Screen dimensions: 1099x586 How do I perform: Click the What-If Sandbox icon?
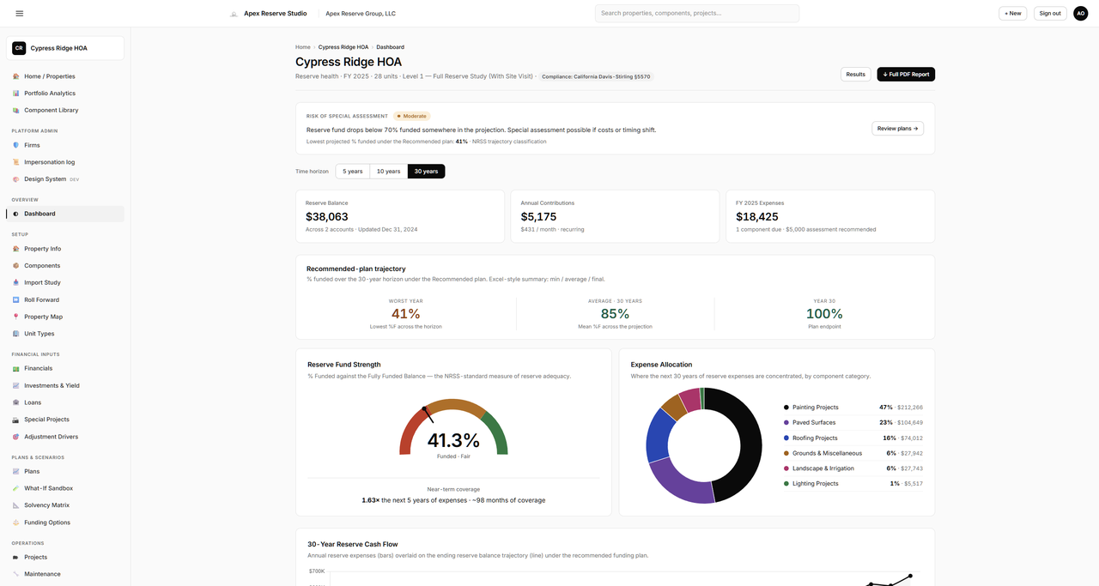[x=16, y=488]
